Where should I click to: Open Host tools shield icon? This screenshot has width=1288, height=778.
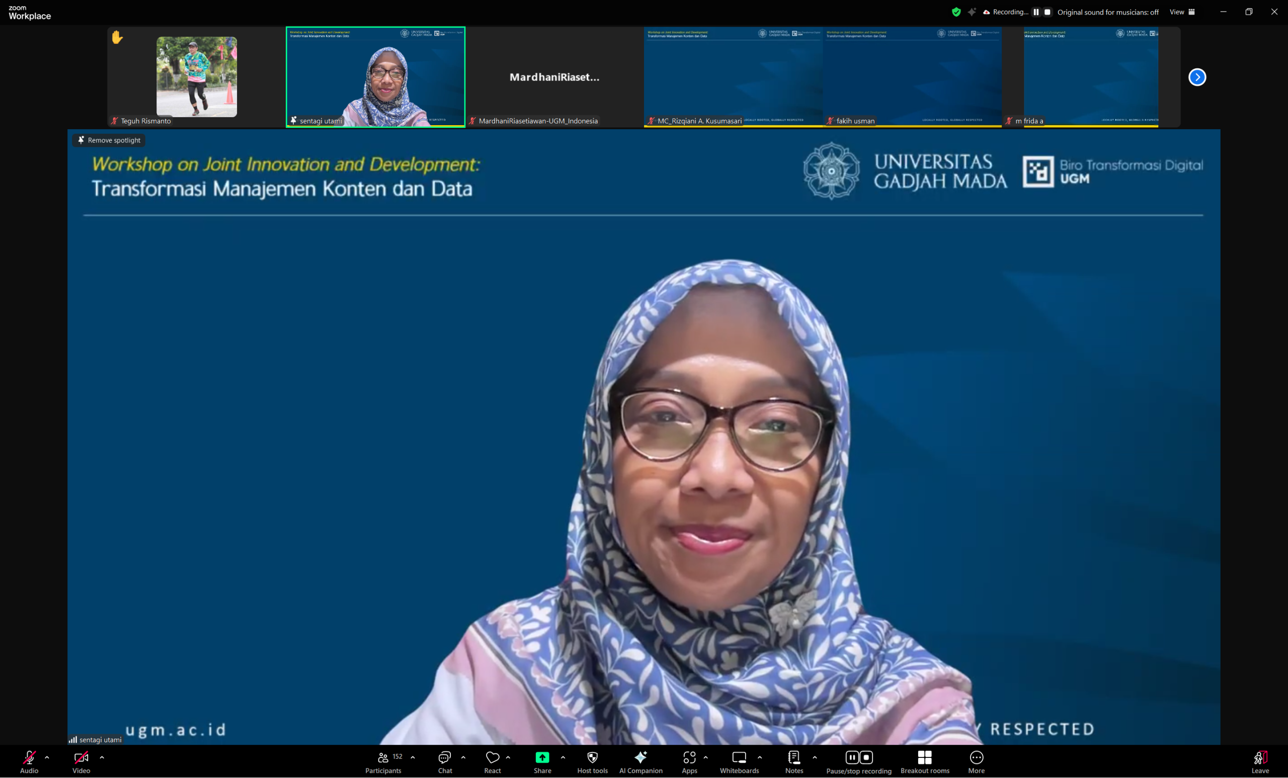[x=592, y=758]
